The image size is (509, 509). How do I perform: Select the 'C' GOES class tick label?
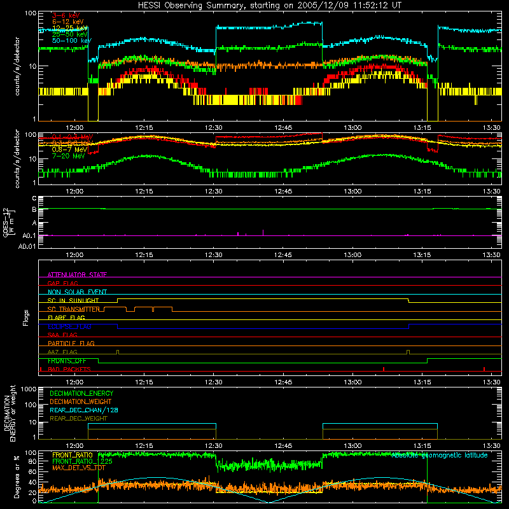pos(34,199)
